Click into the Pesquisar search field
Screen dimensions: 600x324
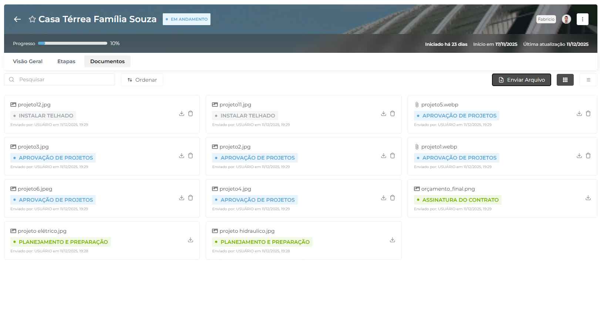click(x=63, y=79)
